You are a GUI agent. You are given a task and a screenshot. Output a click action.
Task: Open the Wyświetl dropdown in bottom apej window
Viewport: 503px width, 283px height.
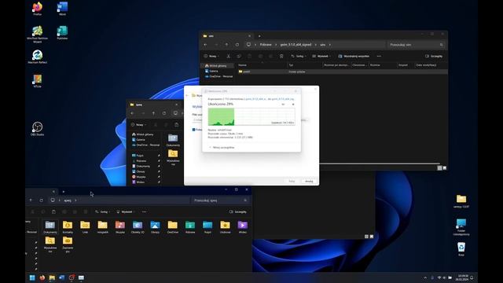click(126, 211)
